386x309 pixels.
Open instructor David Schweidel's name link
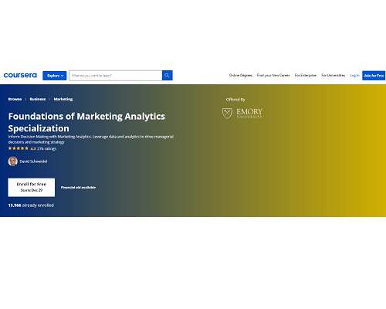click(x=33, y=161)
